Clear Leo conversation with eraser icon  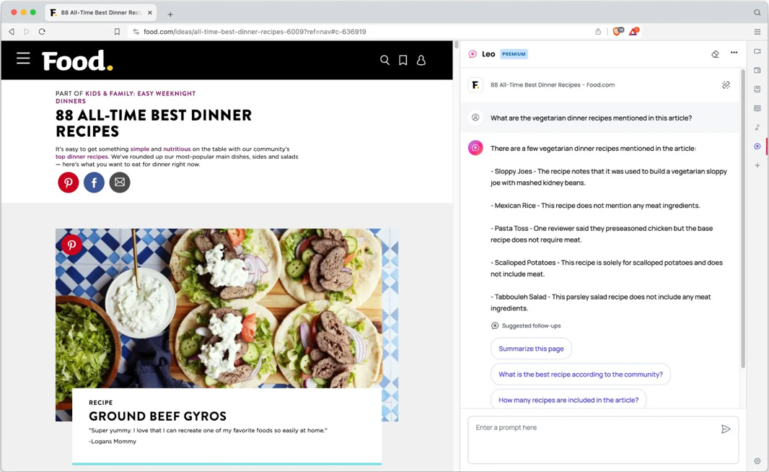point(715,54)
